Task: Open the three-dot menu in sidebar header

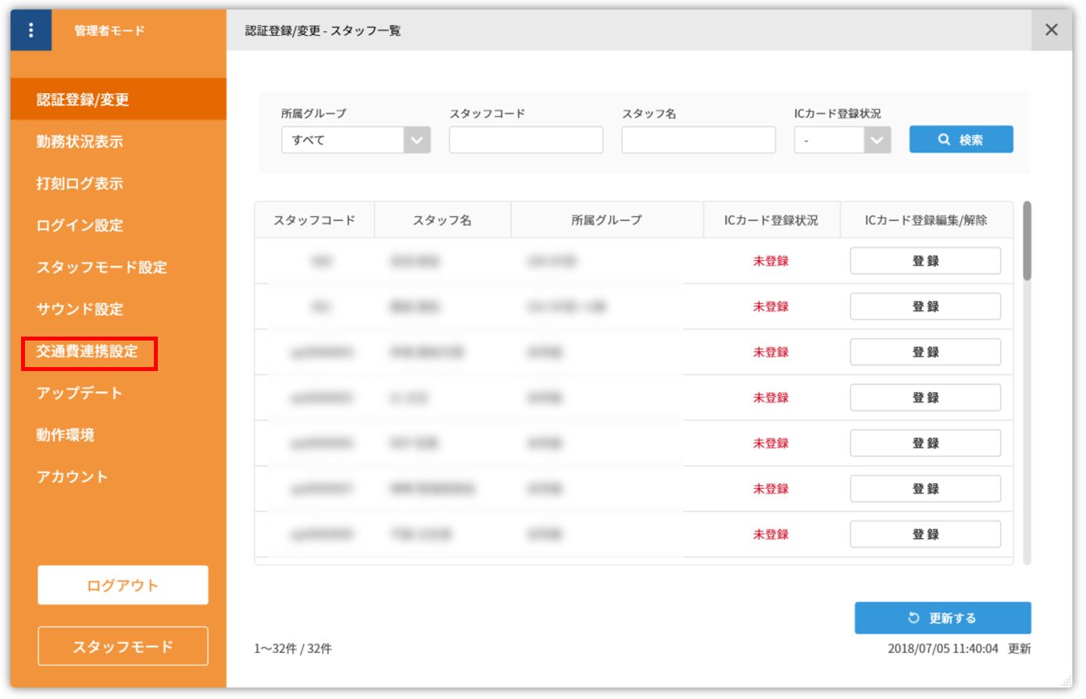Action: click(x=31, y=30)
